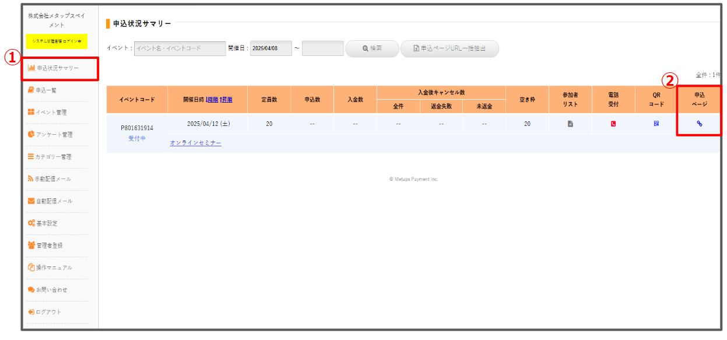This screenshot has height=340, width=727.
Task: Go to イベント管理 in the sidebar
Action: click(51, 113)
